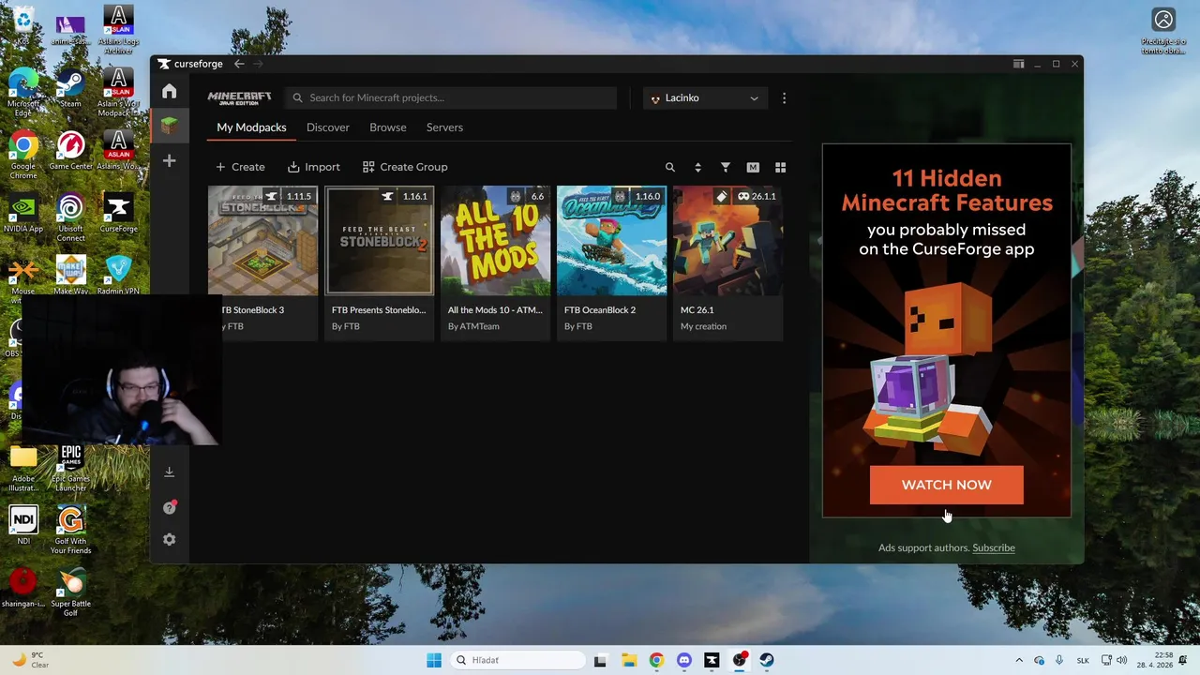1200x675 pixels.
Task: Expand the Lacinko account dropdown
Action: (705, 97)
